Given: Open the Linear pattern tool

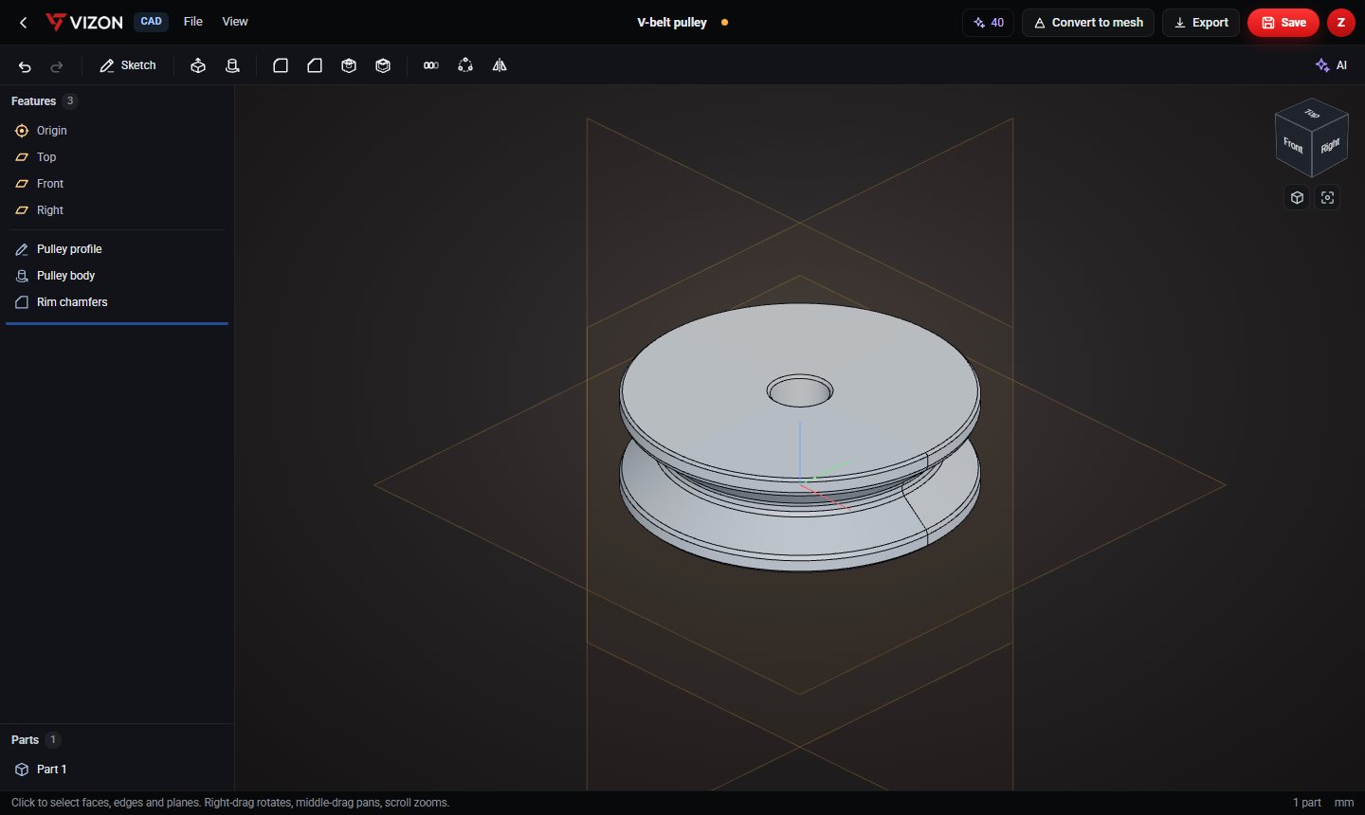Looking at the screenshot, I should tap(431, 65).
